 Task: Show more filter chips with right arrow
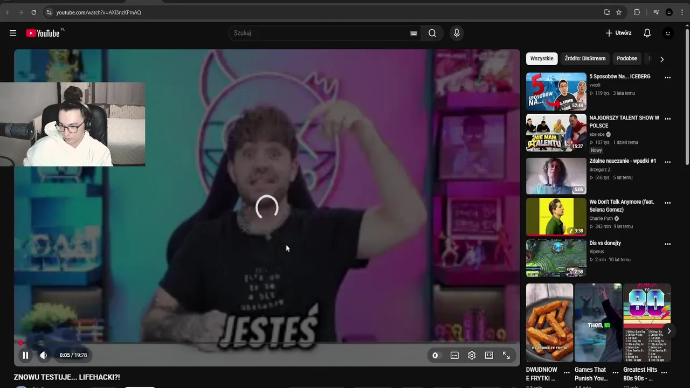coord(662,59)
